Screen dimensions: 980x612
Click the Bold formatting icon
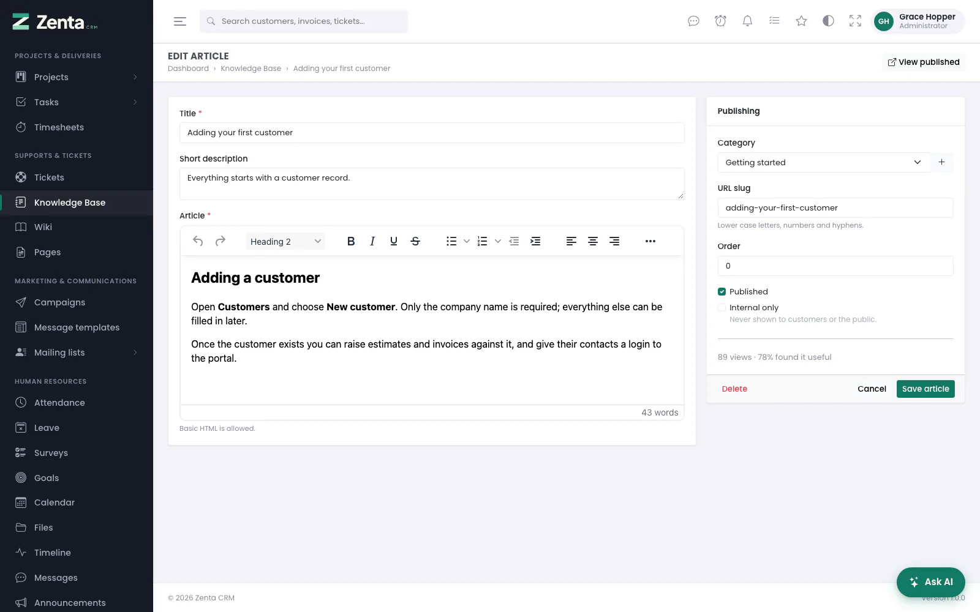pyautogui.click(x=351, y=241)
